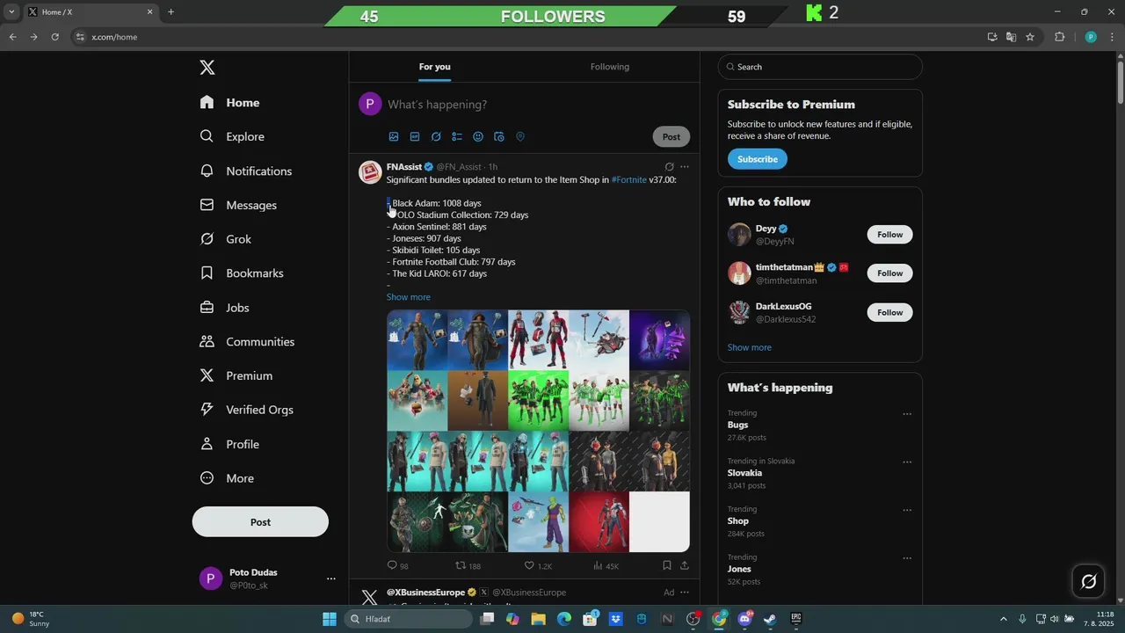Open the #Fortnite hashtag link

(629, 180)
